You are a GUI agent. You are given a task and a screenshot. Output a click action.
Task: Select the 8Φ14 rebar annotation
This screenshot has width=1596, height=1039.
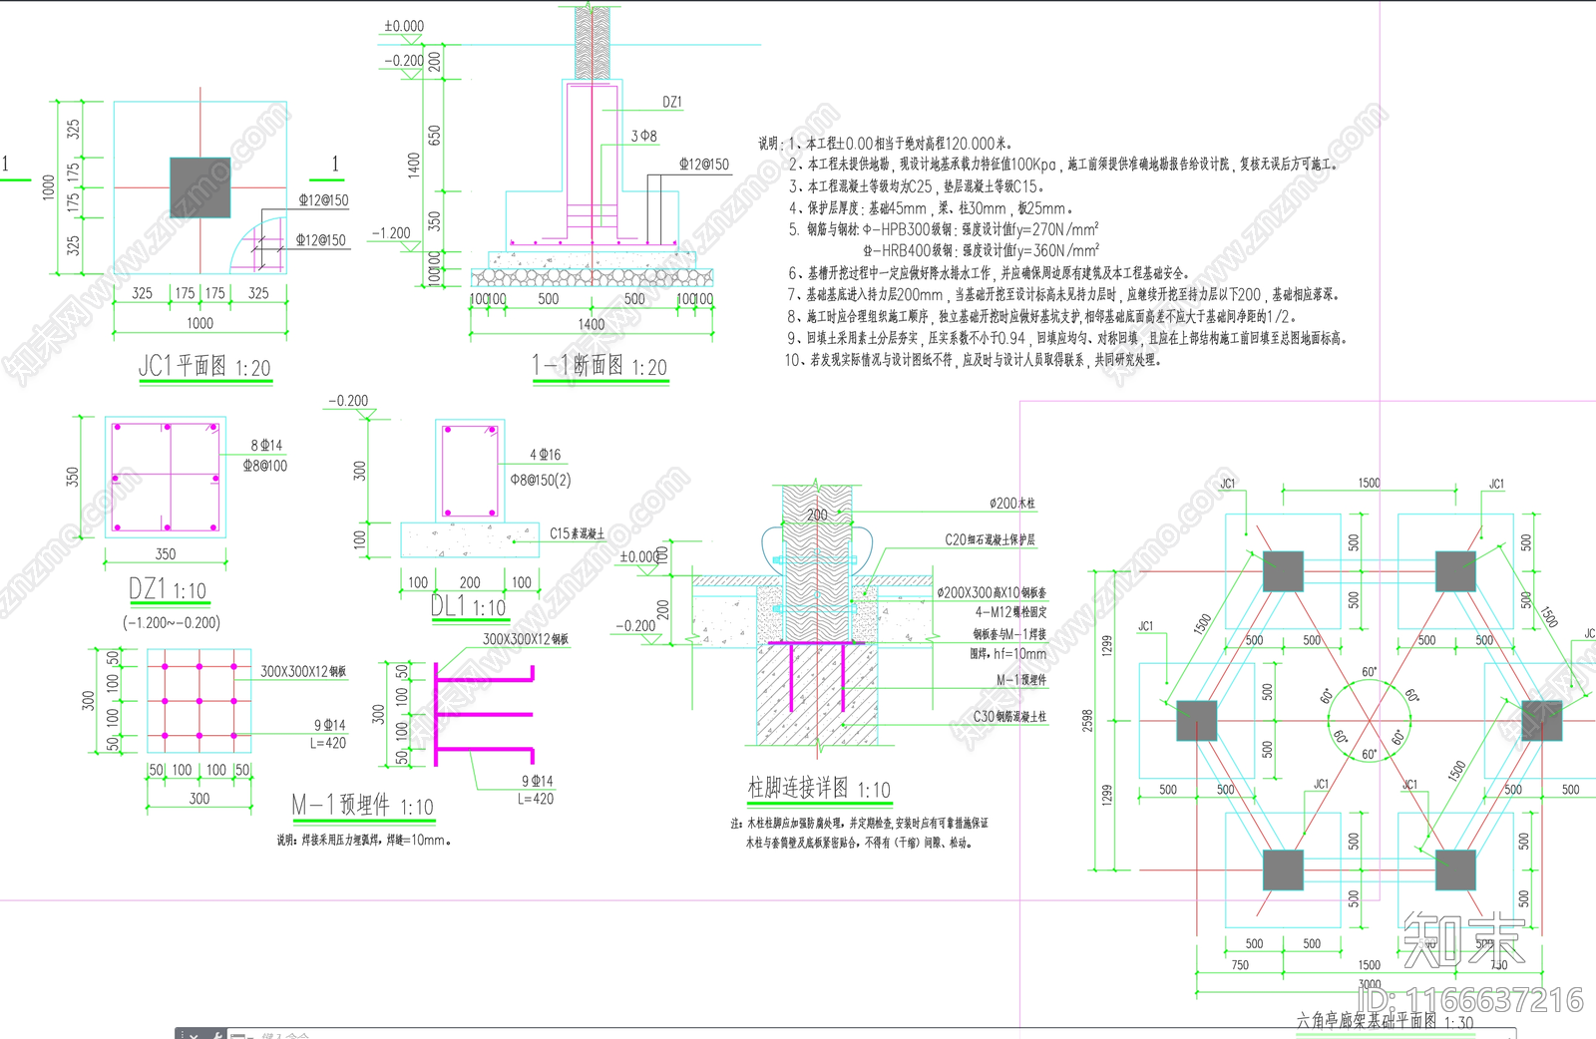266,446
